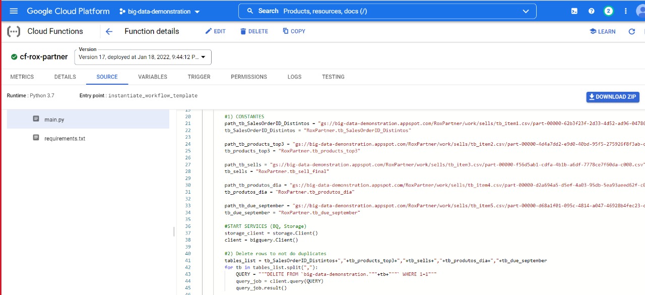Click the Cloud Functions title
This screenshot has width=645, height=295.
pos(55,31)
